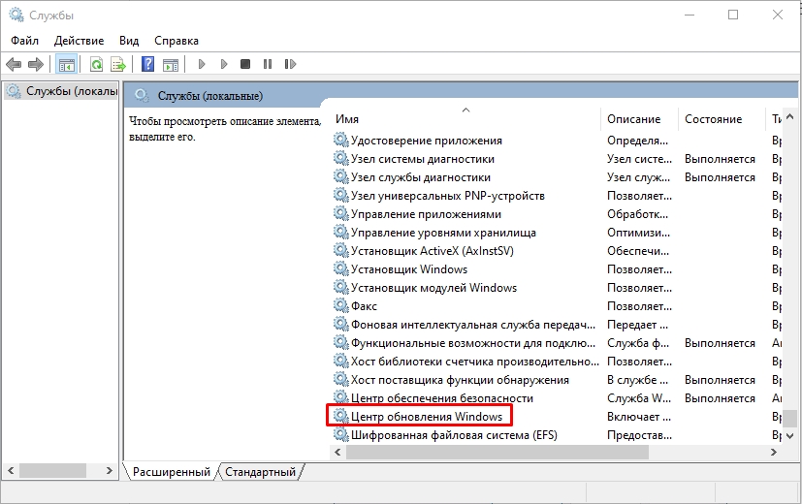Switch to the Стандартный tab
802x504 pixels.
pyautogui.click(x=260, y=472)
